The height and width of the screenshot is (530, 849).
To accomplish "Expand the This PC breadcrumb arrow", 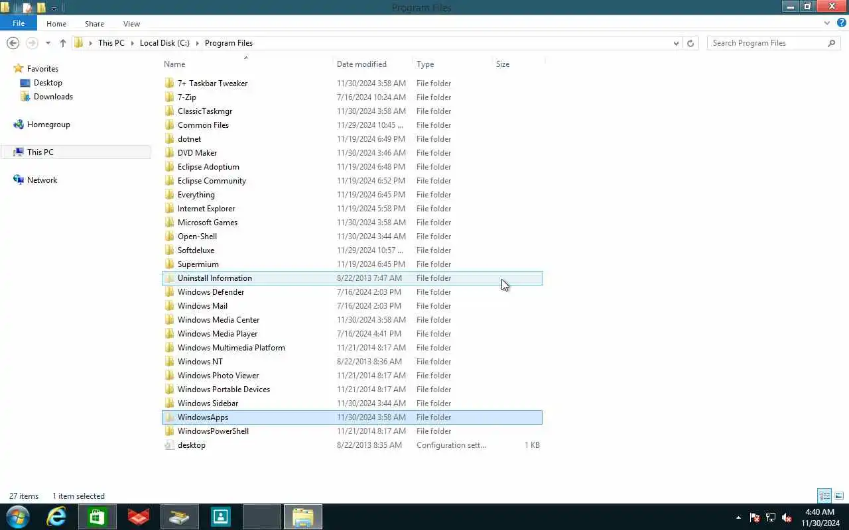I will [x=132, y=43].
